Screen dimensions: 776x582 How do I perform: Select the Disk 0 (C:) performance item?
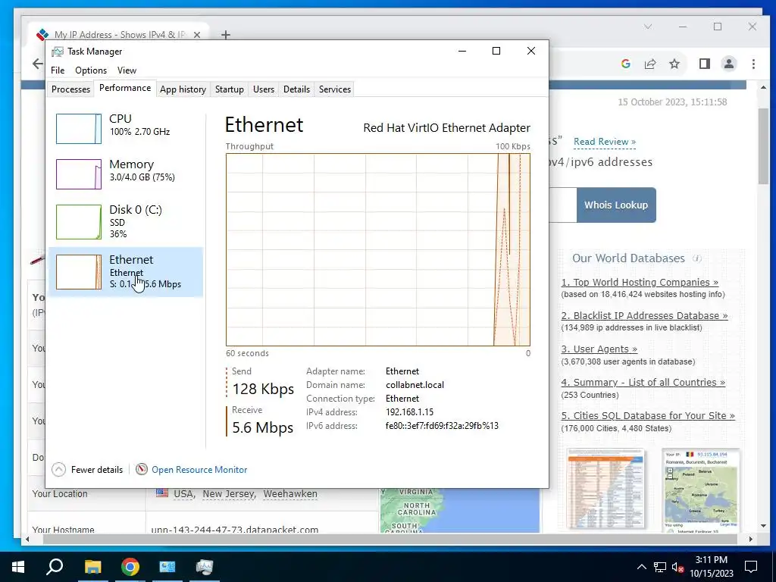pos(126,221)
